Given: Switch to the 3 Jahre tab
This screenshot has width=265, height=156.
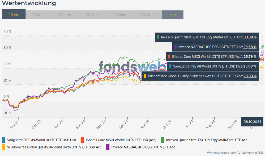Looking at the screenshot, I should 39,15.
